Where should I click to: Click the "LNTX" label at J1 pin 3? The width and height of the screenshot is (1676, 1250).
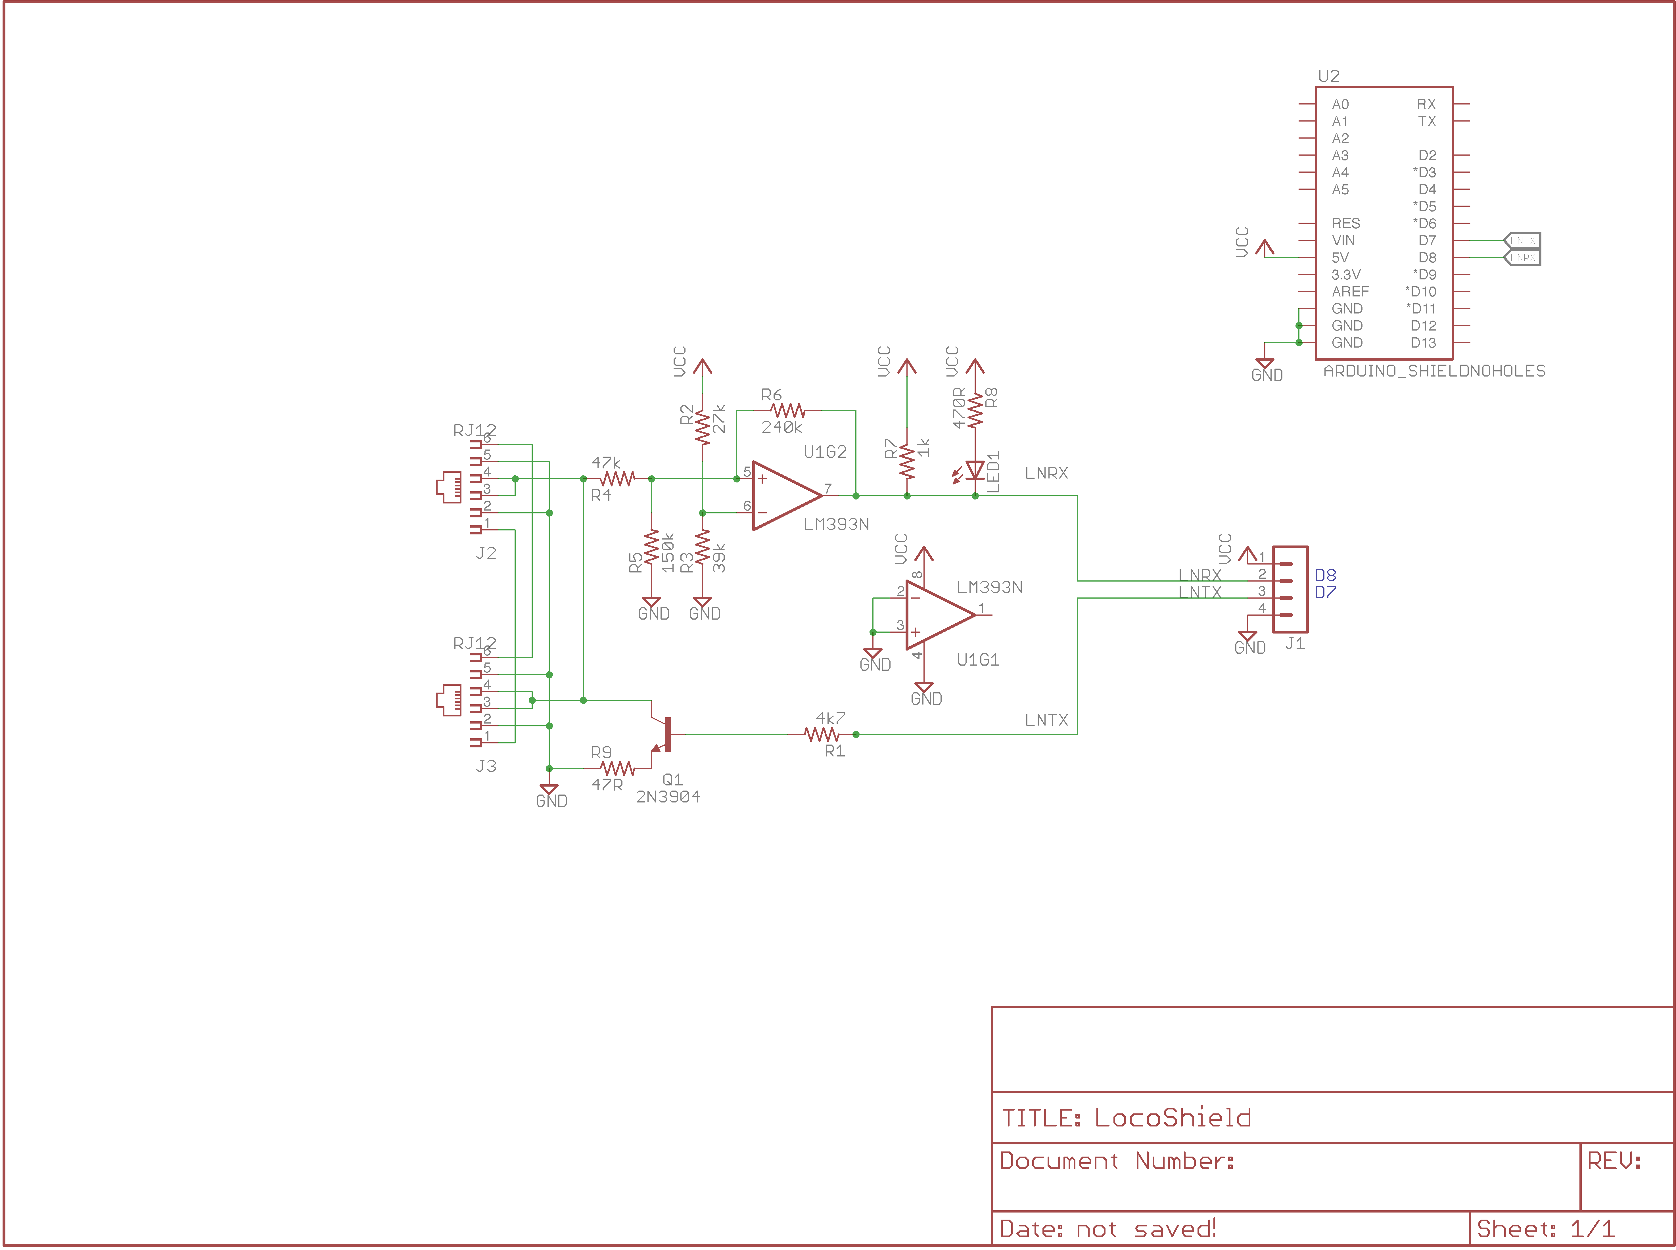1200,592
